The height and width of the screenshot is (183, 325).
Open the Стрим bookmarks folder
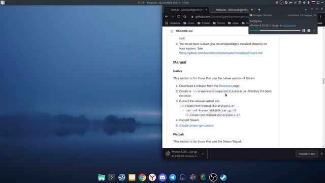(204, 23)
